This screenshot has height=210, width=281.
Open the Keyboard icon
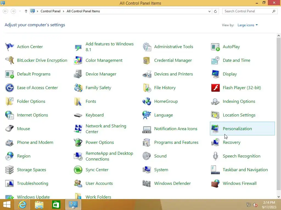pyautogui.click(x=78, y=115)
